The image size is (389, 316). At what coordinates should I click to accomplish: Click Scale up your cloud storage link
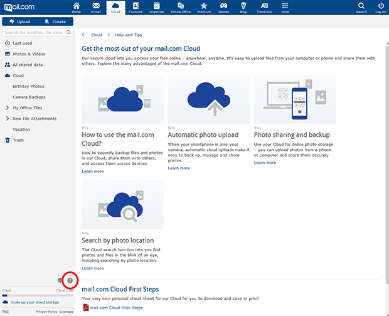point(35,302)
